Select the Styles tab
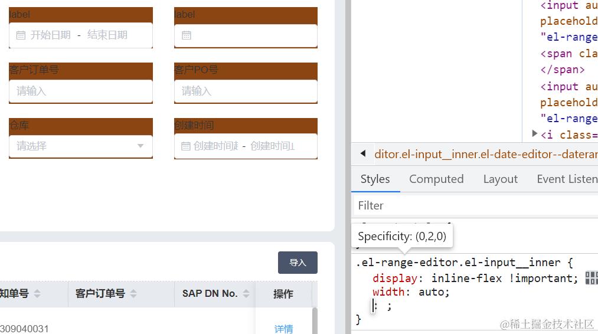Screen dimensions: 598x334 [x=375, y=179]
